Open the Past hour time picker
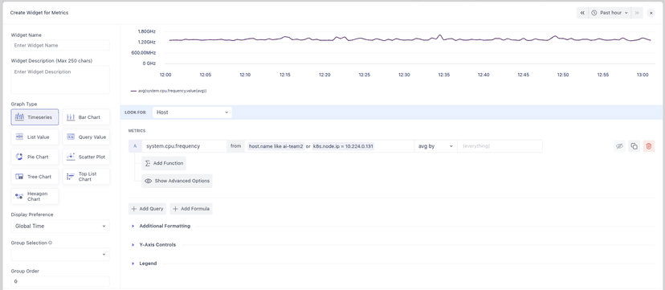The width and height of the screenshot is (665, 290). 610,13
